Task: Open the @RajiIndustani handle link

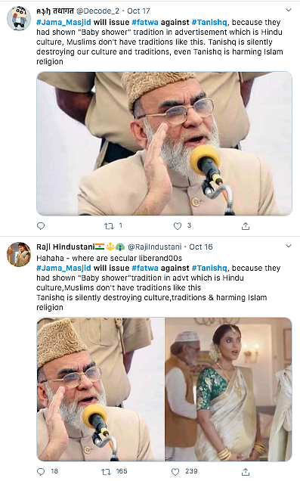Action: 155,247
